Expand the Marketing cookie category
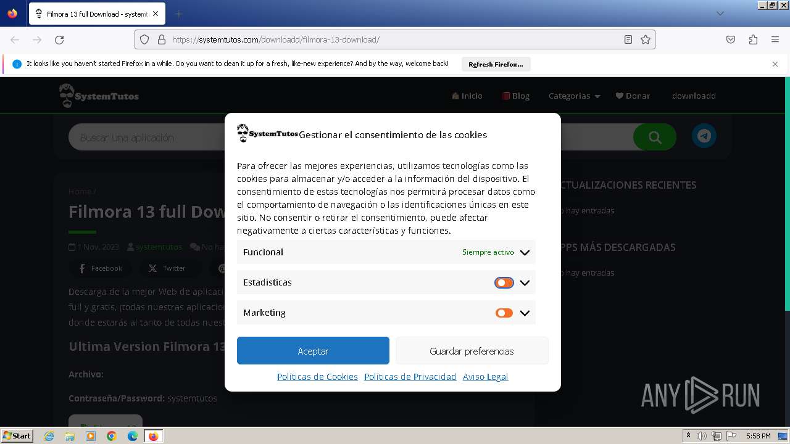Viewport: 790px width, 444px height. click(525, 313)
